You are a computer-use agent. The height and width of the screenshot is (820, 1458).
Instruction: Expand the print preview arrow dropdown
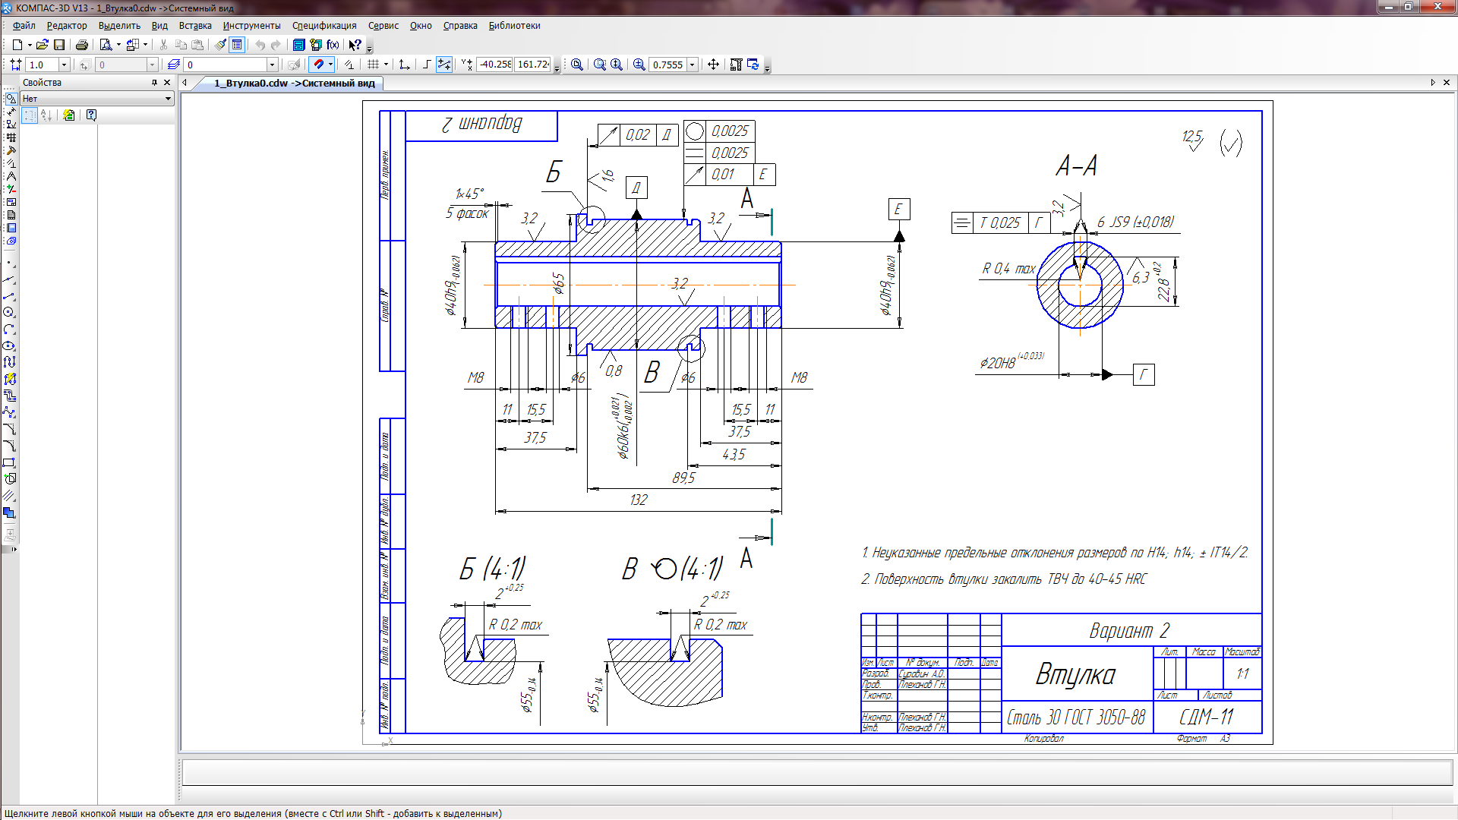click(x=118, y=45)
